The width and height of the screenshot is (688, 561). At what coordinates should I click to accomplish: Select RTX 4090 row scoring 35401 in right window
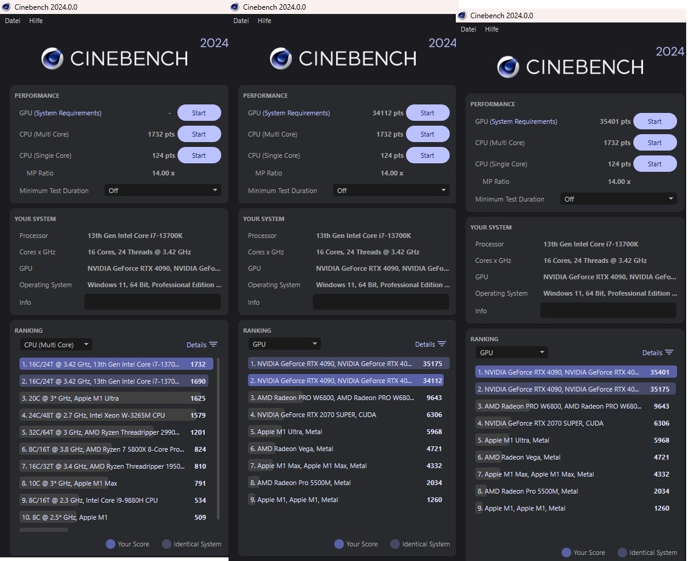[x=576, y=372]
